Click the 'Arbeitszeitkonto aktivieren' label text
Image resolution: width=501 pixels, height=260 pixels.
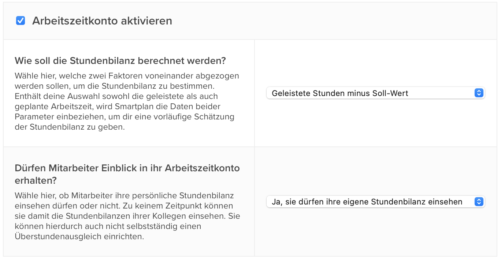[102, 21]
